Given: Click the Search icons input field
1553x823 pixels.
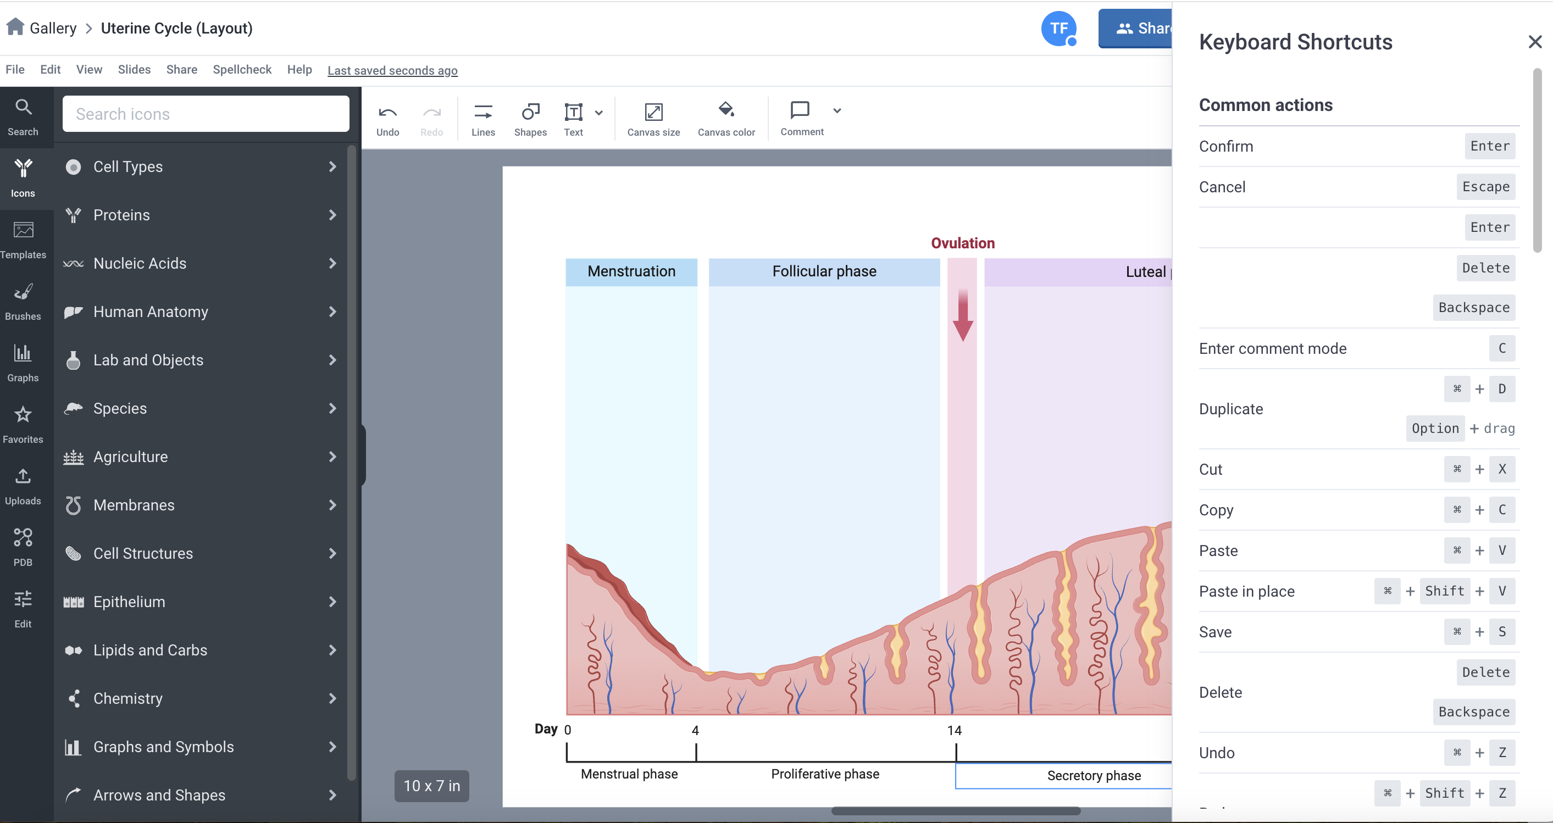Looking at the screenshot, I should pyautogui.click(x=206, y=114).
